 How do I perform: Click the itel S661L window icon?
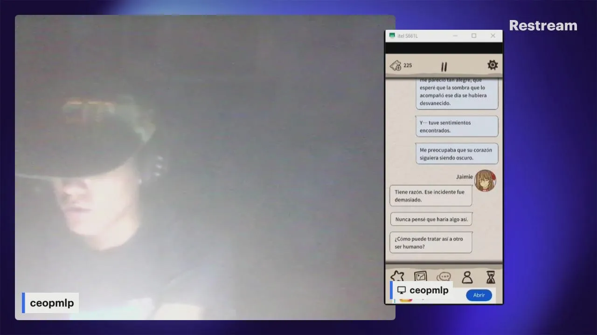tap(392, 36)
